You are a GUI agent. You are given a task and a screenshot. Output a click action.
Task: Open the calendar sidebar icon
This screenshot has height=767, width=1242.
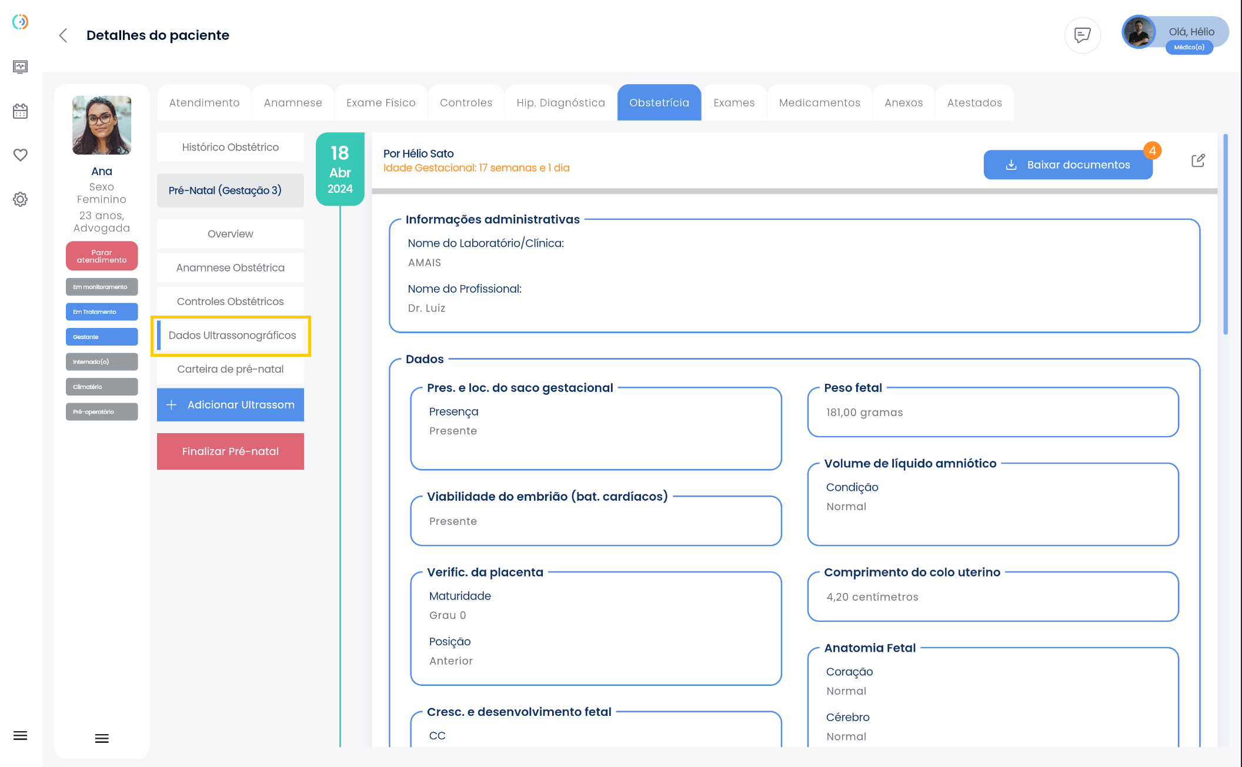coord(21,111)
